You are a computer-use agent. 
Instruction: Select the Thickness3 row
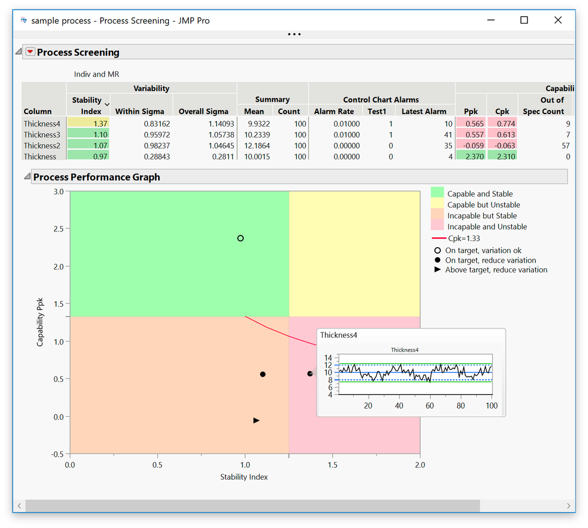[x=42, y=134]
